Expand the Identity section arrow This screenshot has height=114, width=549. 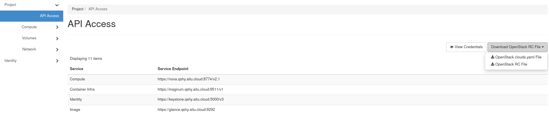[57, 61]
